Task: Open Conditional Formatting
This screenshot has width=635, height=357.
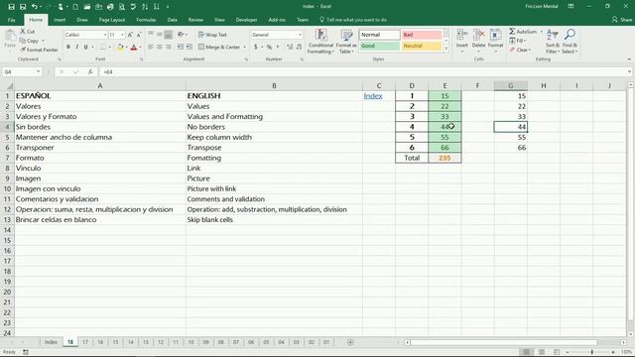Action: pos(320,42)
